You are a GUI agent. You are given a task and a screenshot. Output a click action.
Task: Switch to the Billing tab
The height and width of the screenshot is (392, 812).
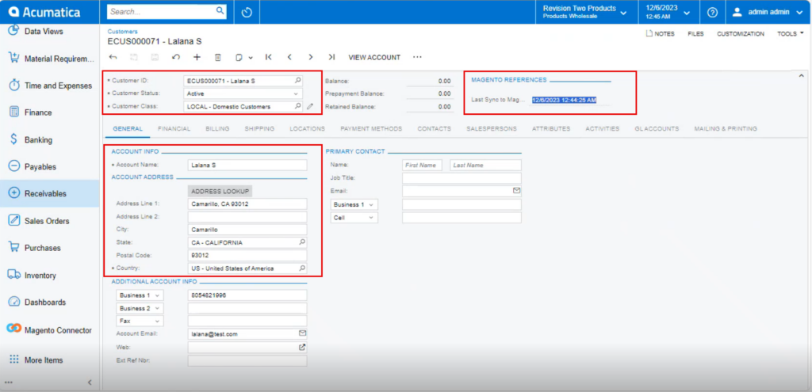tap(217, 129)
